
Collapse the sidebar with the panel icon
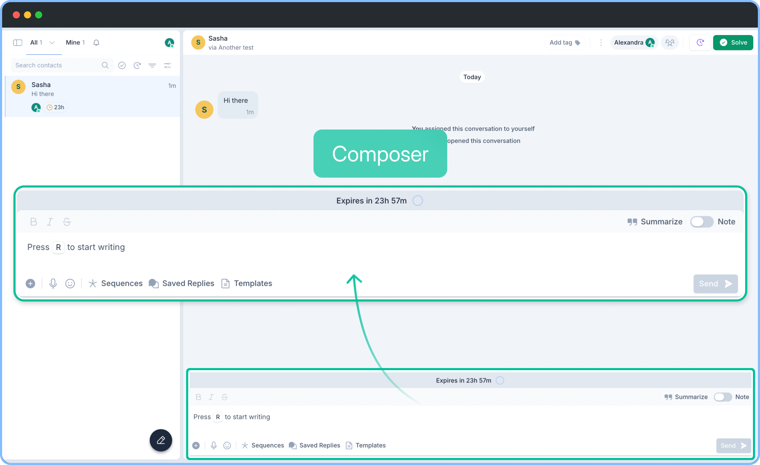(17, 42)
